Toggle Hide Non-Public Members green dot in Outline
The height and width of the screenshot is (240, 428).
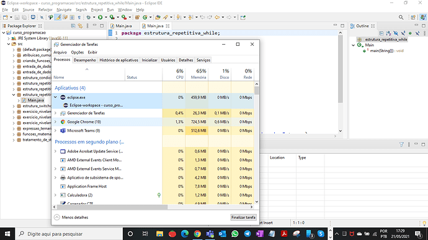(410, 33)
